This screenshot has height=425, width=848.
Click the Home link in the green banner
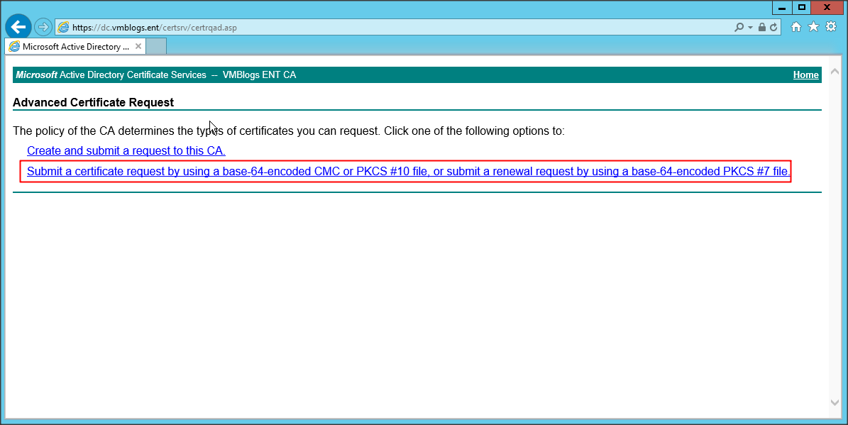(x=805, y=75)
